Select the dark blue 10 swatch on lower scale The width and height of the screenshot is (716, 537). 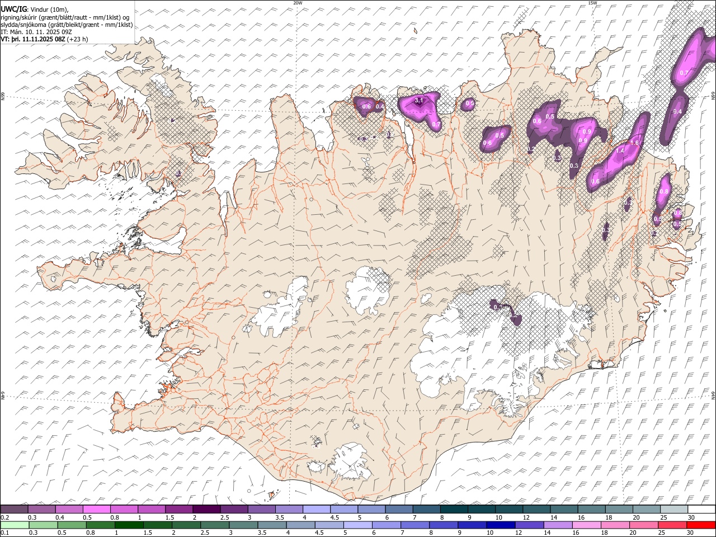tap(501, 525)
